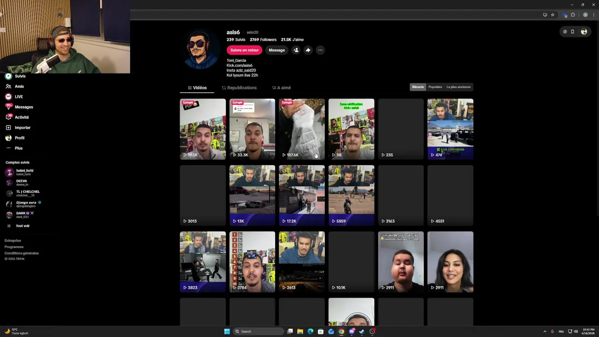Open followed account DARK
The image size is (599, 337).
20,215
